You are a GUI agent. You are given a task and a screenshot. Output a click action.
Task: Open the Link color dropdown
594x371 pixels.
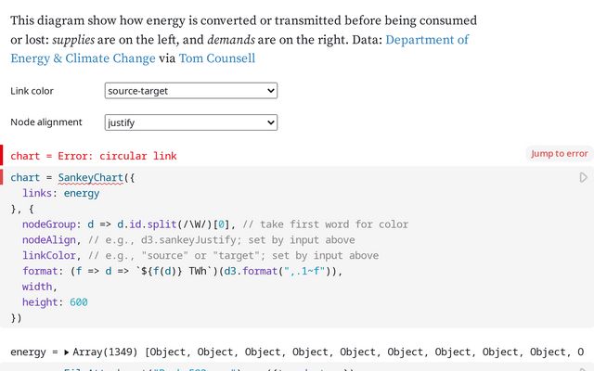tap(191, 91)
